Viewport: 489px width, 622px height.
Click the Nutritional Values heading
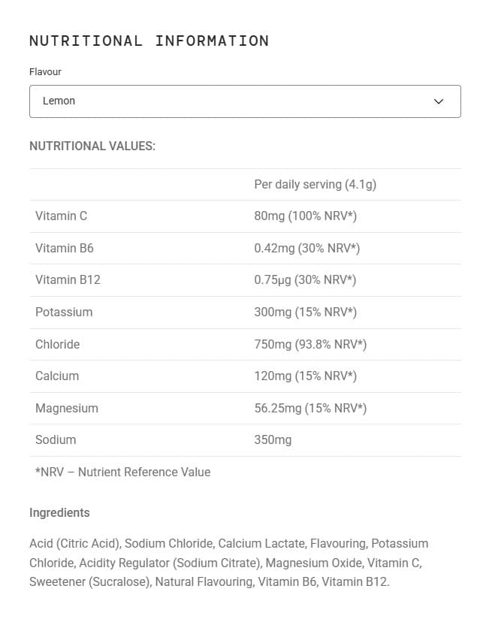click(x=92, y=146)
